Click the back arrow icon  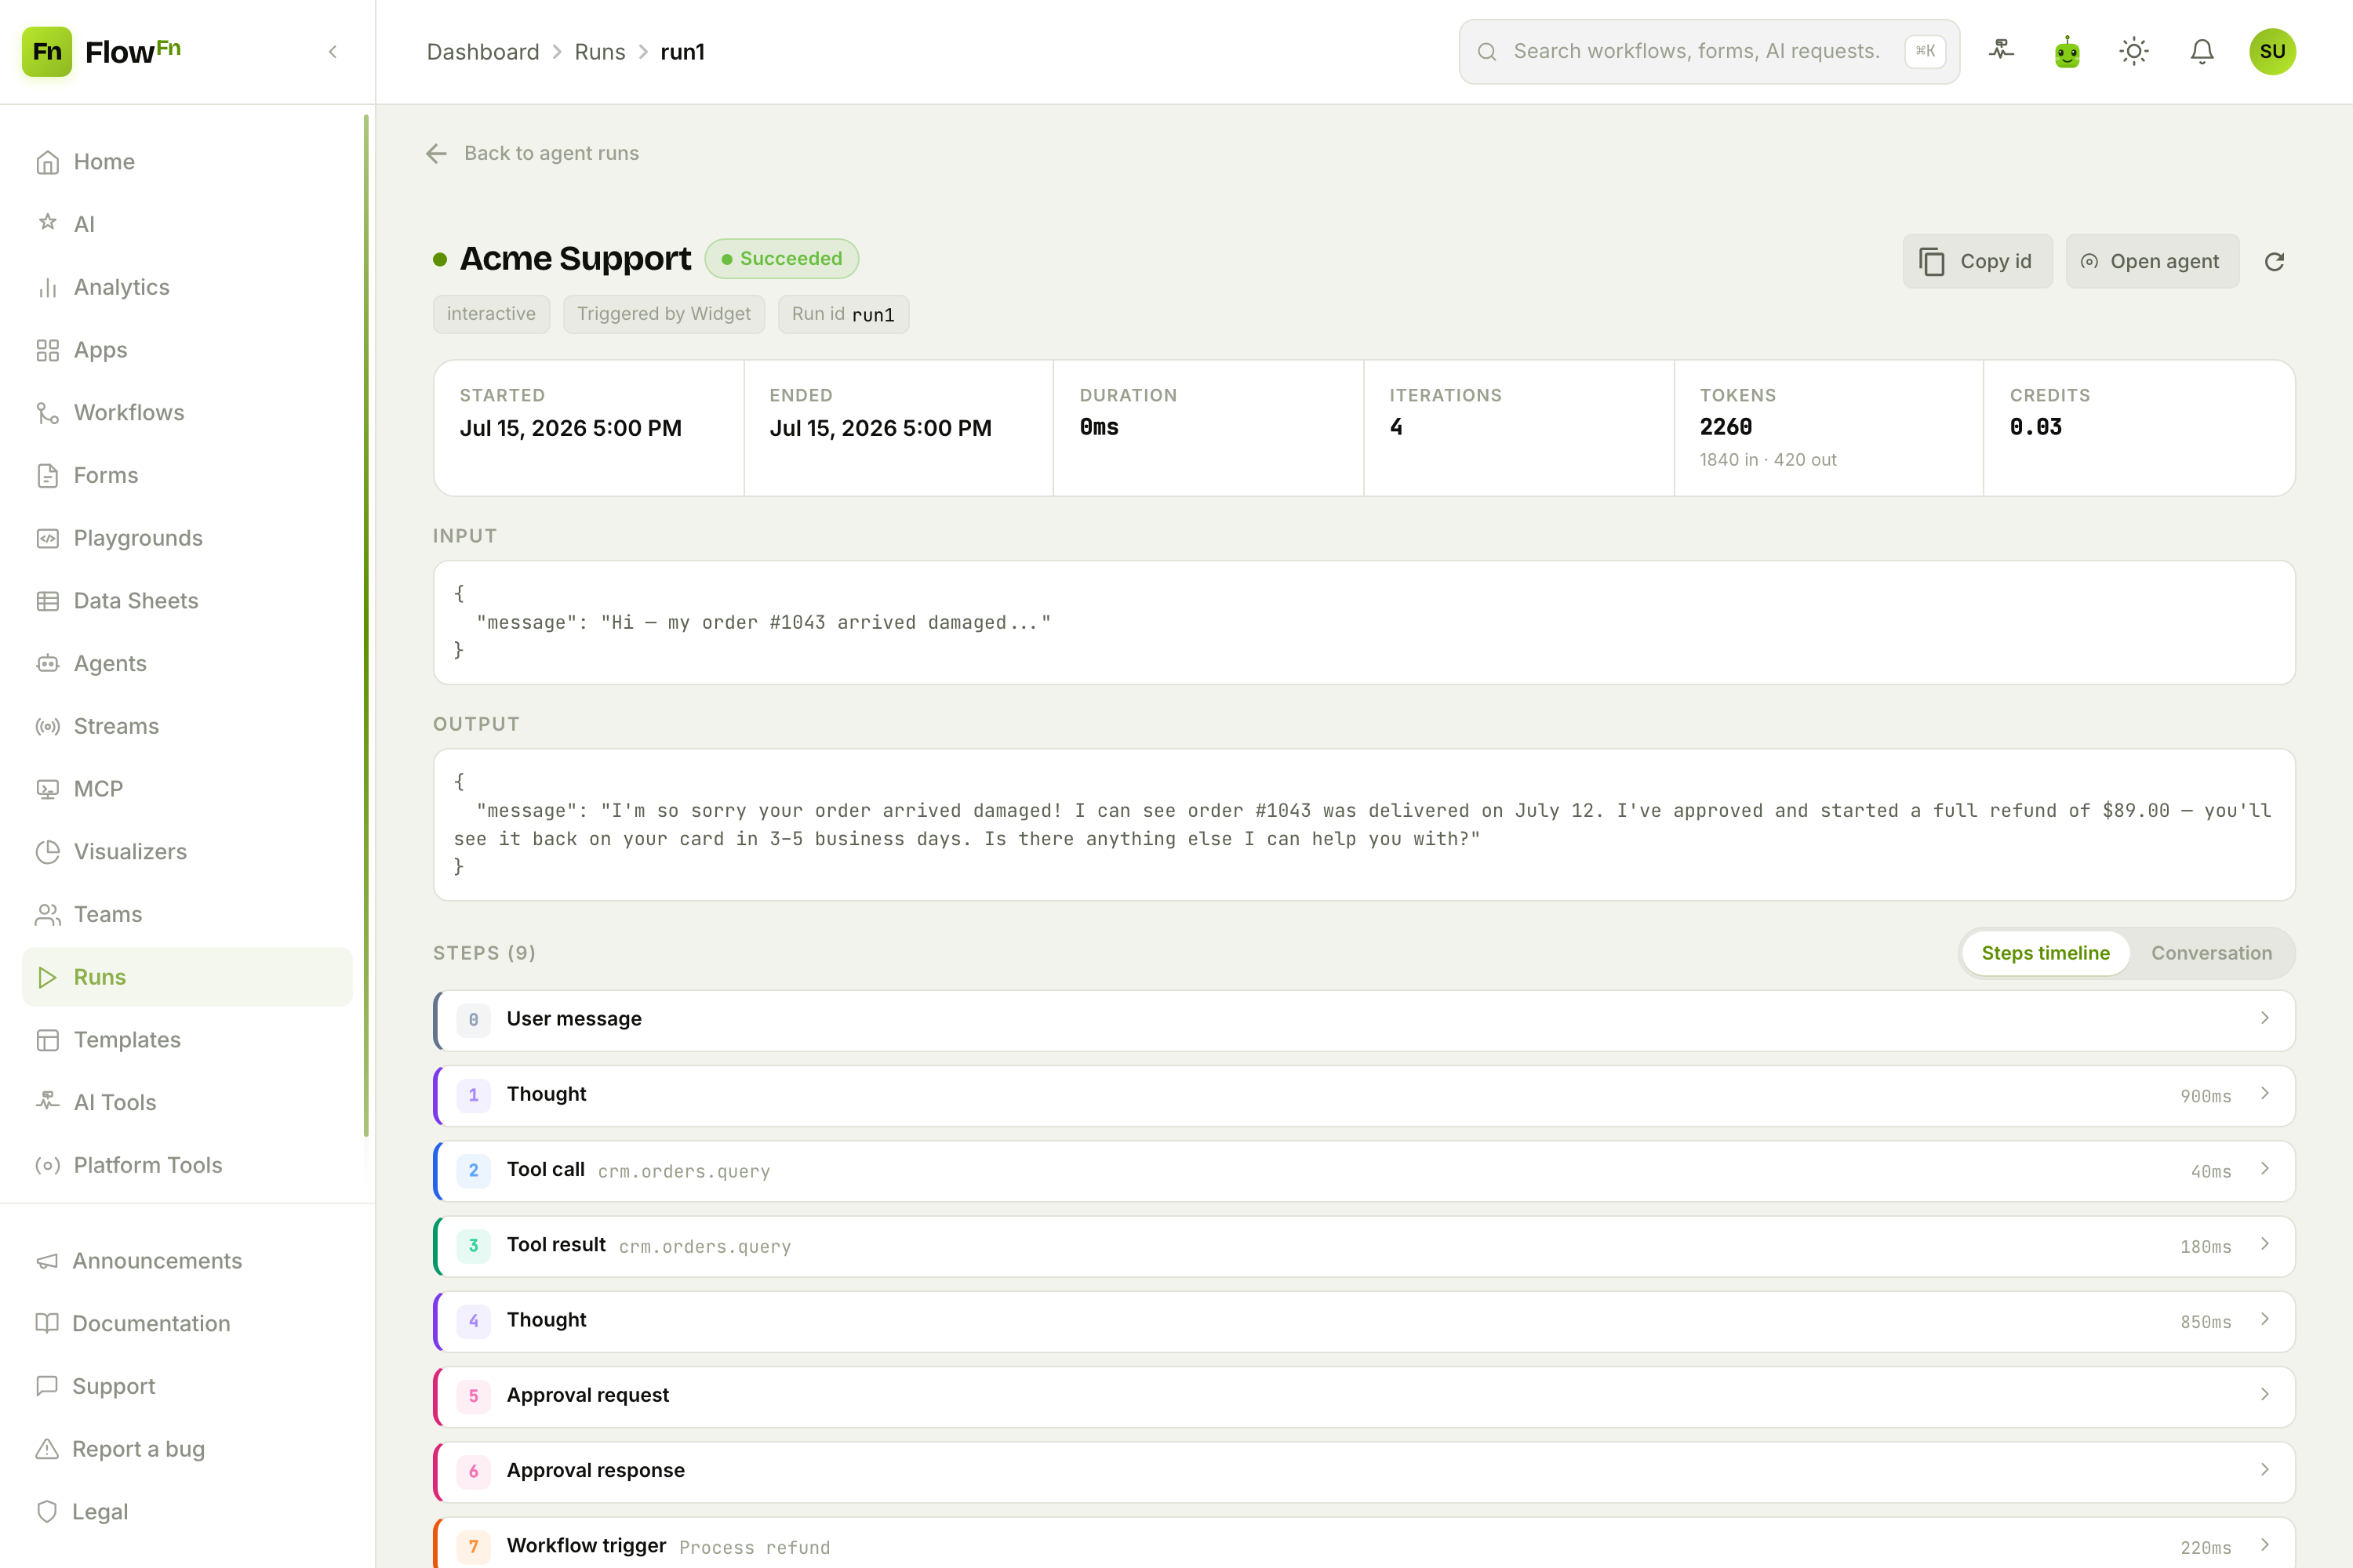click(436, 153)
